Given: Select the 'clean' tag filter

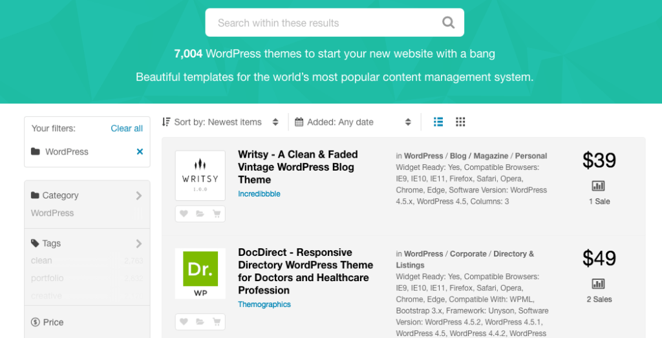Looking at the screenshot, I should click(x=41, y=261).
